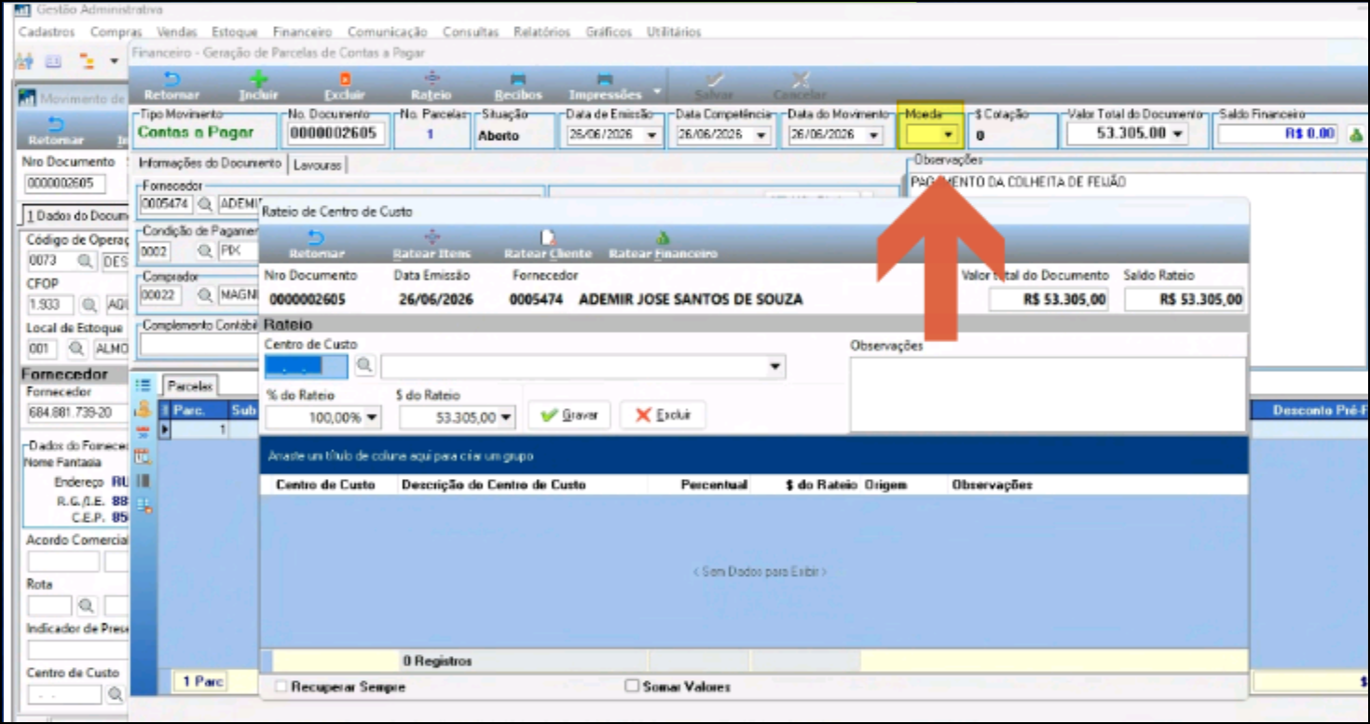Click the Rateio Observações text box
Screen dimensions: 1370x724
[x=1048, y=394]
